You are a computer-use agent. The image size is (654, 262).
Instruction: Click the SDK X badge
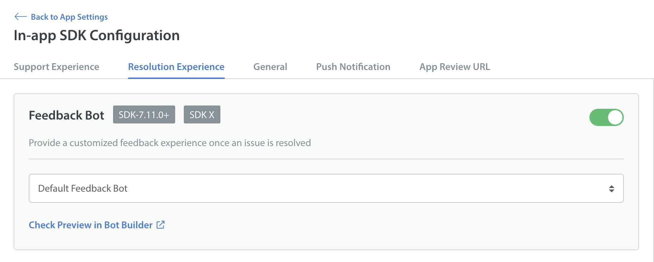tap(202, 114)
